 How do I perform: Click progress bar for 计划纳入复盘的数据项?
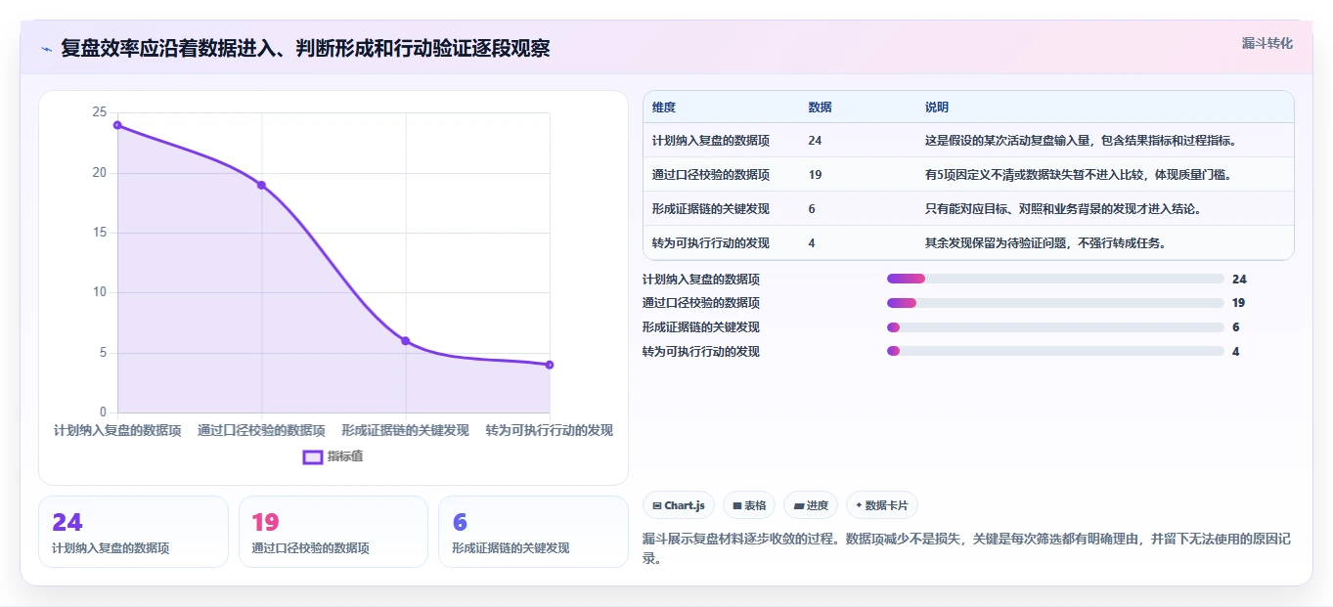[1055, 279]
